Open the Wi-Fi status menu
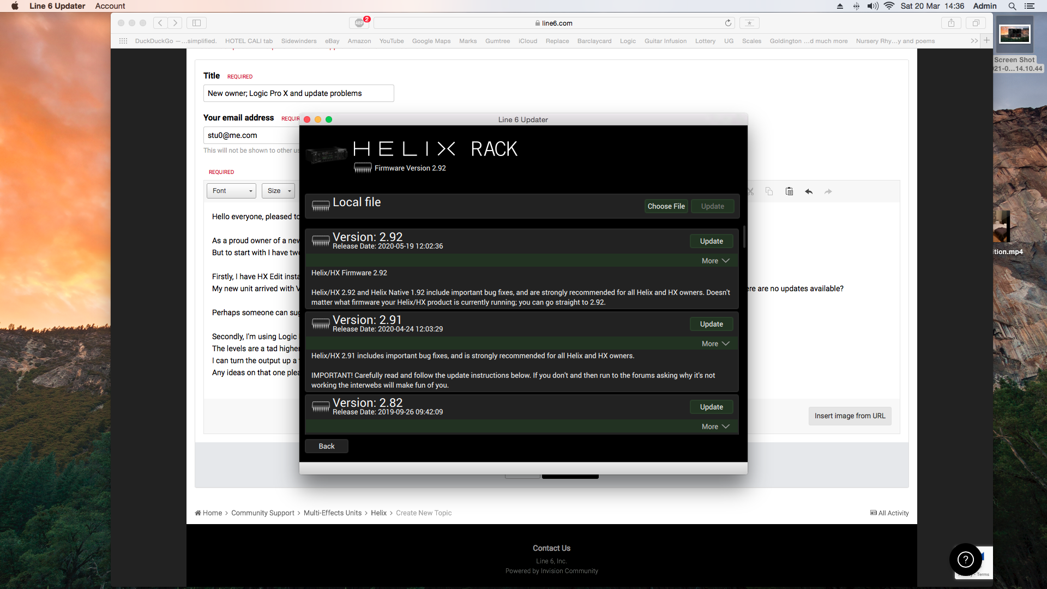 (x=889, y=6)
